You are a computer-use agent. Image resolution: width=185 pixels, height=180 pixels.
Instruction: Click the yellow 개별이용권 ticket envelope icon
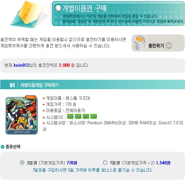pos(29,14)
